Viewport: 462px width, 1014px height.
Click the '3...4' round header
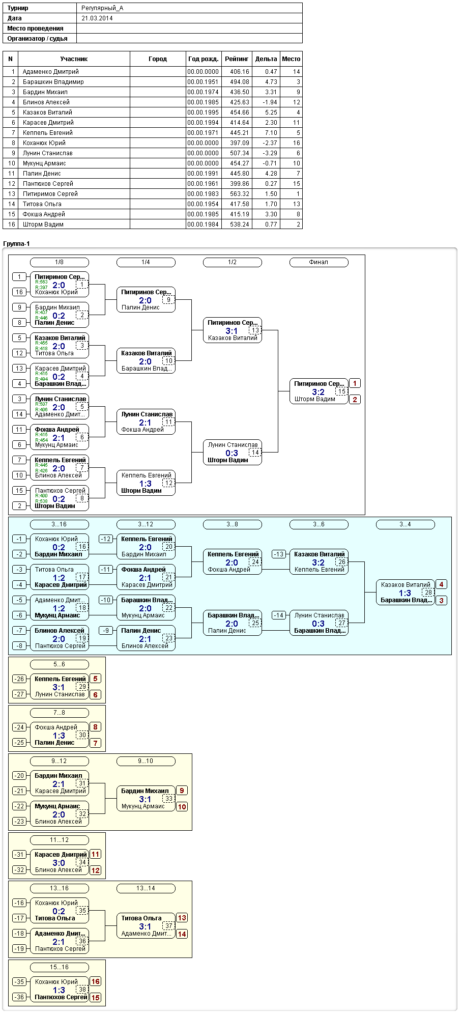pos(406,524)
